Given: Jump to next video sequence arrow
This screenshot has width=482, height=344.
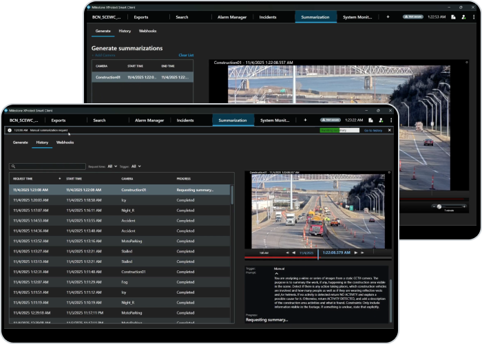Looking at the screenshot, I should (x=363, y=253).
